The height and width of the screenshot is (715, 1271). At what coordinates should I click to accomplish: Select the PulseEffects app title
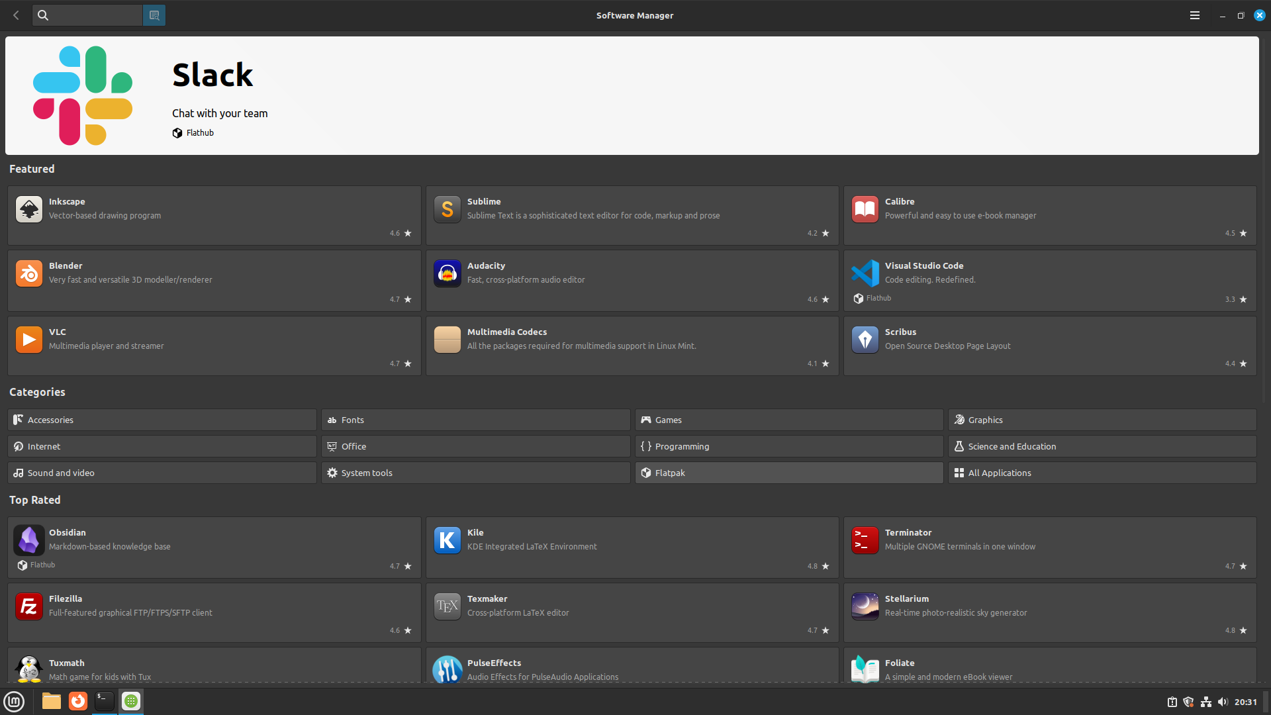(494, 663)
